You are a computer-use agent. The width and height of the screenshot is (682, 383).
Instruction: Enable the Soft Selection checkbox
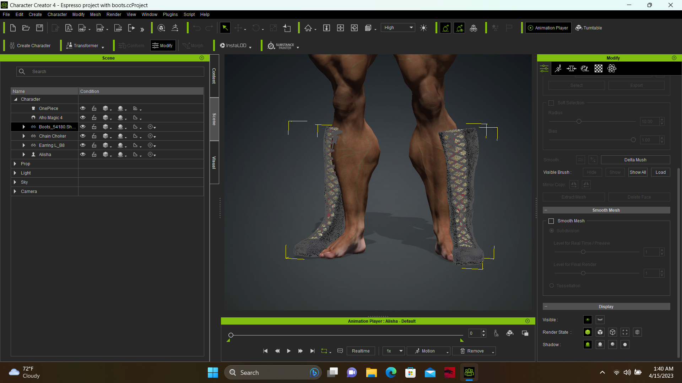point(551,103)
